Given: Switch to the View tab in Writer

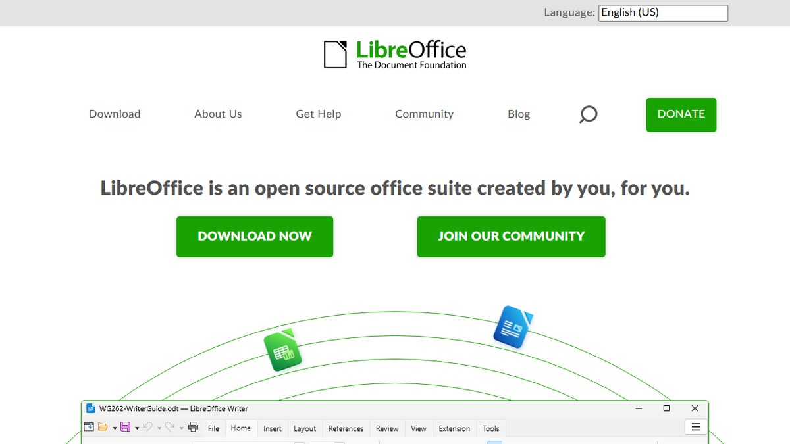Looking at the screenshot, I should pyautogui.click(x=419, y=428).
